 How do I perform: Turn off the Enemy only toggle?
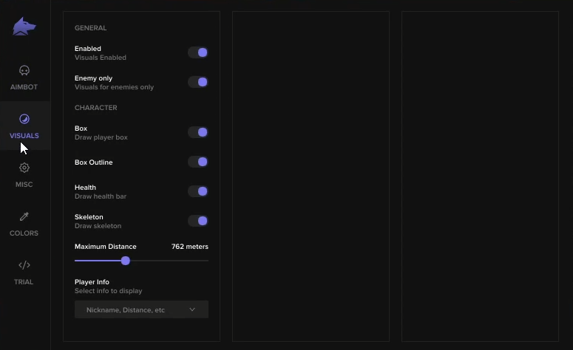(198, 82)
